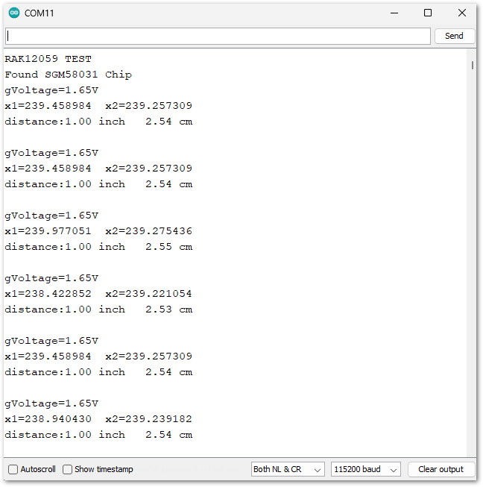The width and height of the screenshot is (483, 487).
Task: Open the Both NL & CR line ending dropdown
Action: [288, 469]
